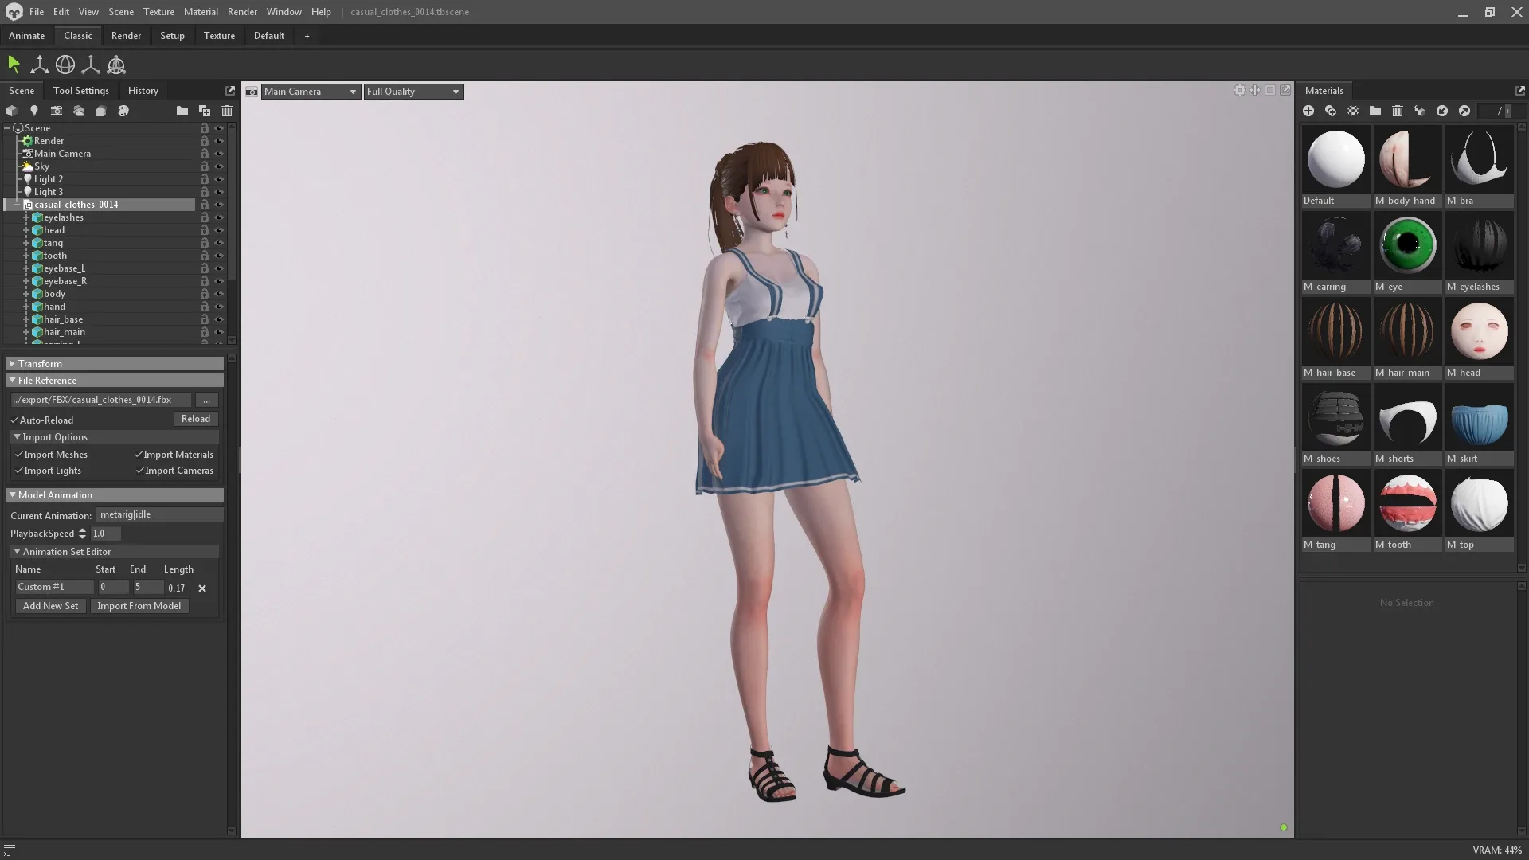Click the Reload button for the FBX file
Viewport: 1529px width, 860px height.
click(x=195, y=419)
